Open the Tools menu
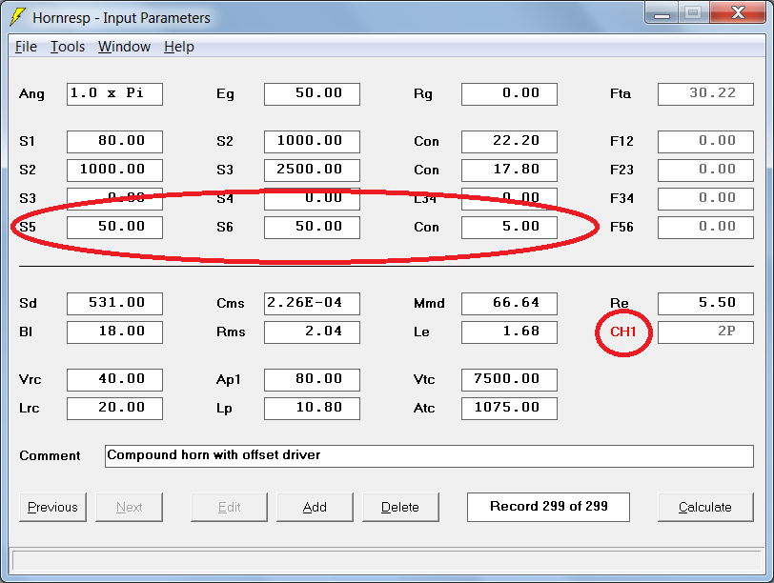 pos(68,47)
